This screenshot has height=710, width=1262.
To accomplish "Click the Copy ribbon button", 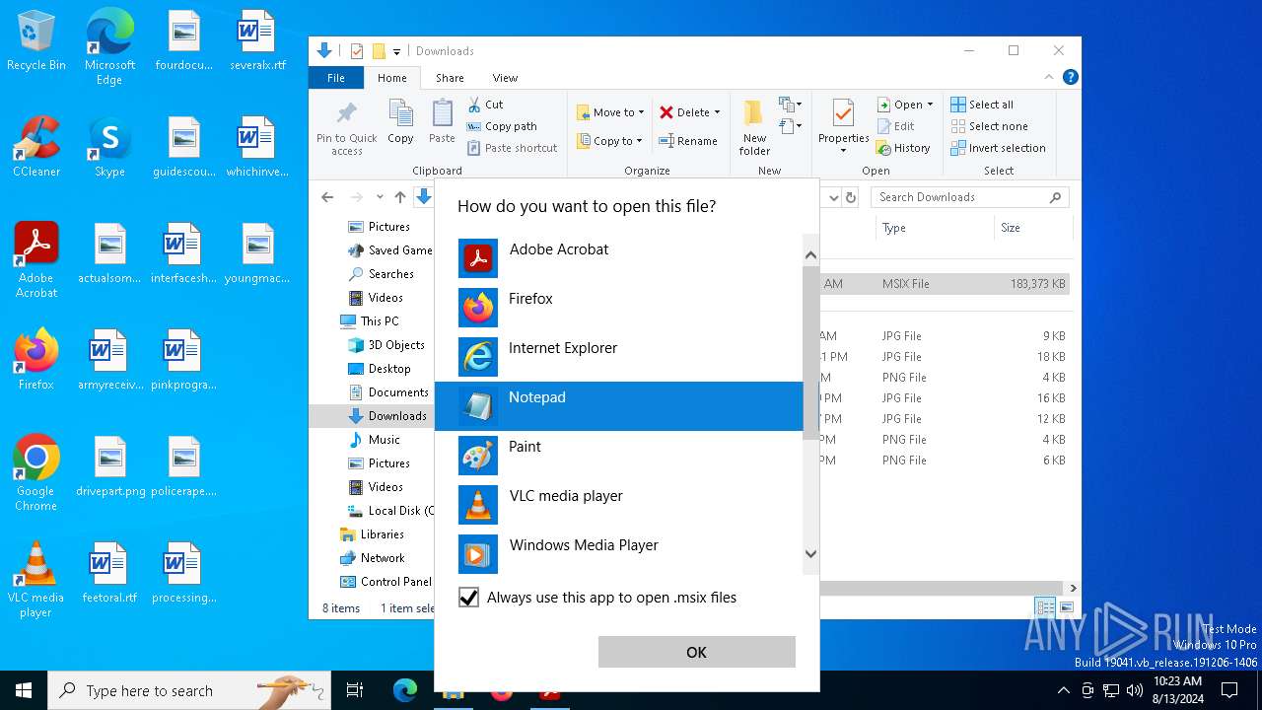I will point(400,122).
